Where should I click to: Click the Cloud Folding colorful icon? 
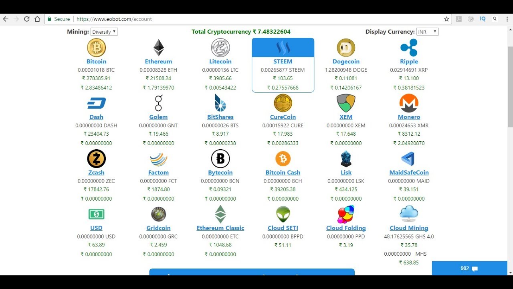346,214
